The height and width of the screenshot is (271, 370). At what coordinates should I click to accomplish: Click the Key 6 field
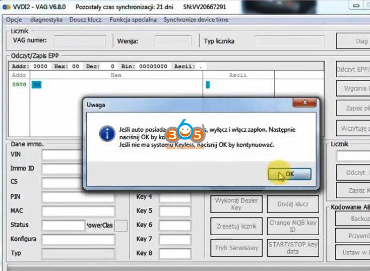click(175, 226)
